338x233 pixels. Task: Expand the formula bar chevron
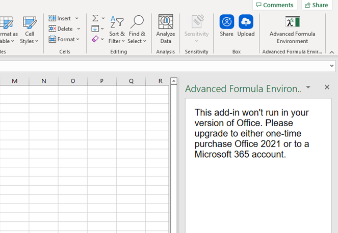pos(332,66)
